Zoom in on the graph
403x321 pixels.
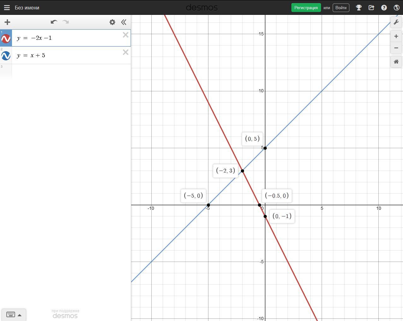[396, 36]
